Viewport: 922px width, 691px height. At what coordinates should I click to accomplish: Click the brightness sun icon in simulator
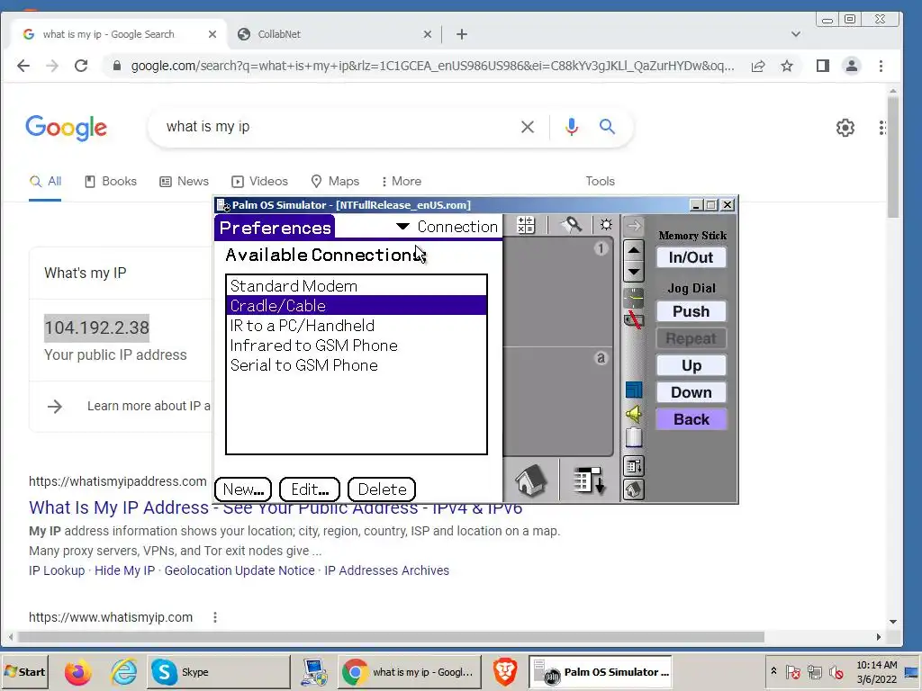pos(606,225)
